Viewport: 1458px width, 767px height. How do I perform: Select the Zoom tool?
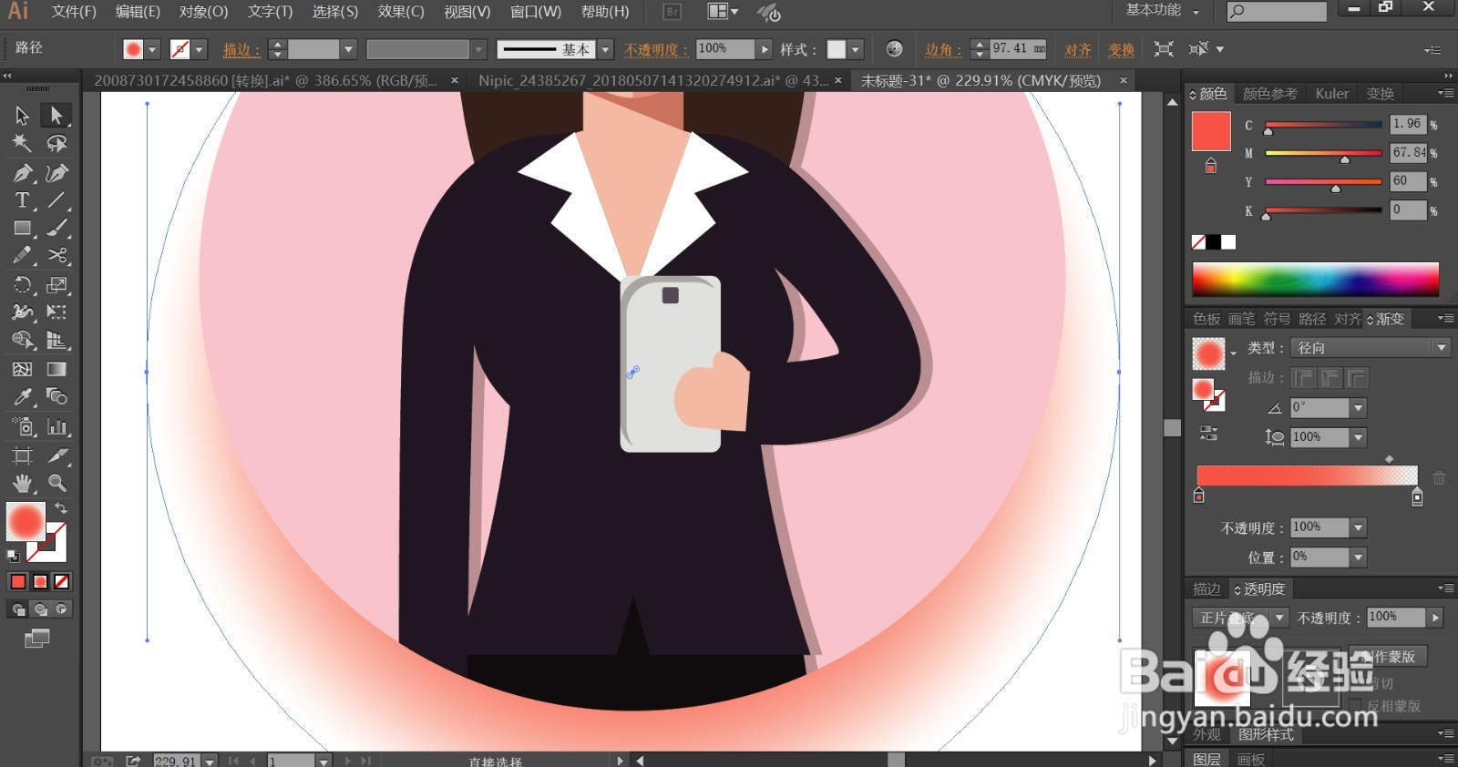pyautogui.click(x=56, y=483)
